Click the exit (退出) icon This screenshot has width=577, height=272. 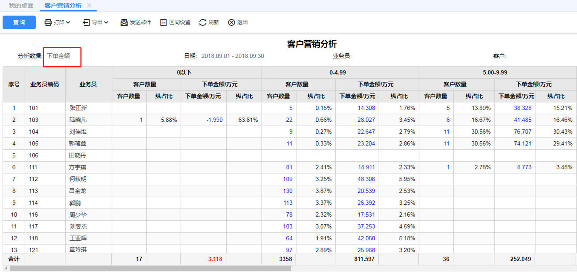pyautogui.click(x=231, y=22)
